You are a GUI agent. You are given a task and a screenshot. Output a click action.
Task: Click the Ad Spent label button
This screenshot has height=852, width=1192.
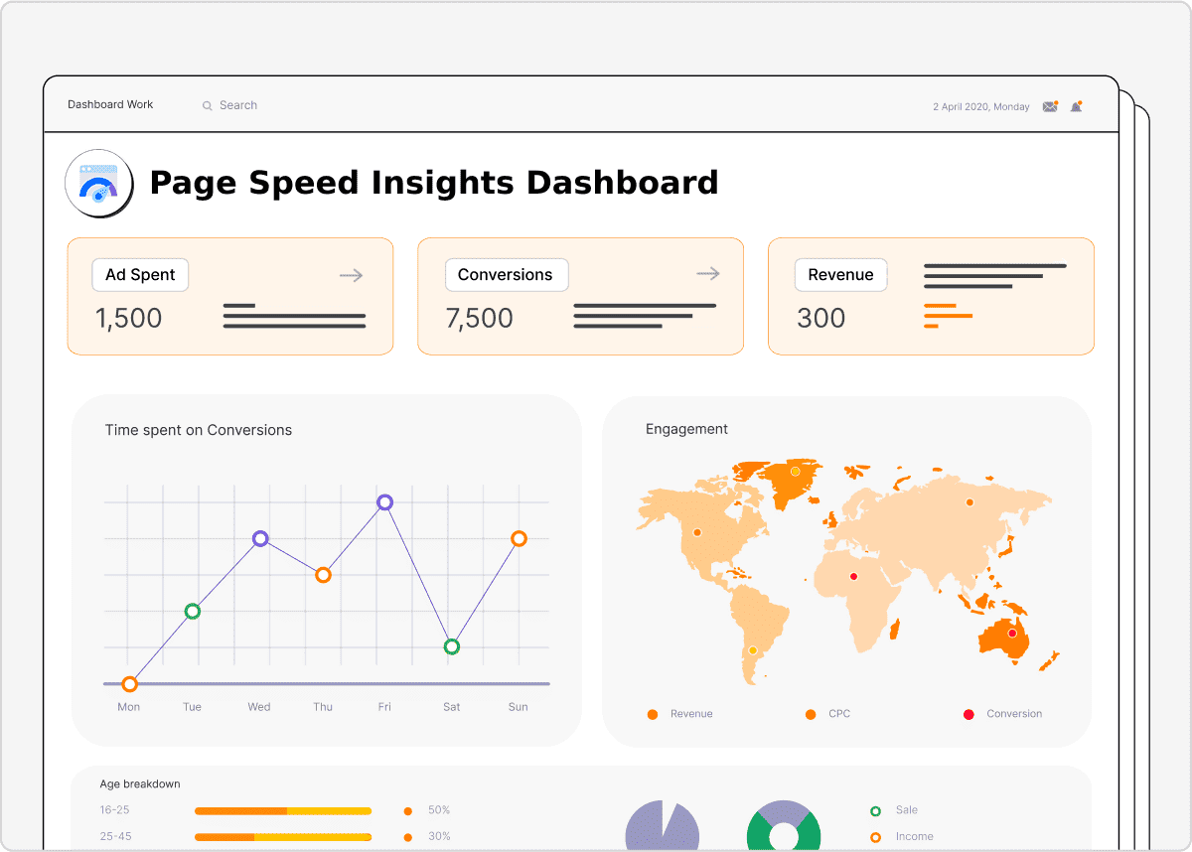(140, 275)
